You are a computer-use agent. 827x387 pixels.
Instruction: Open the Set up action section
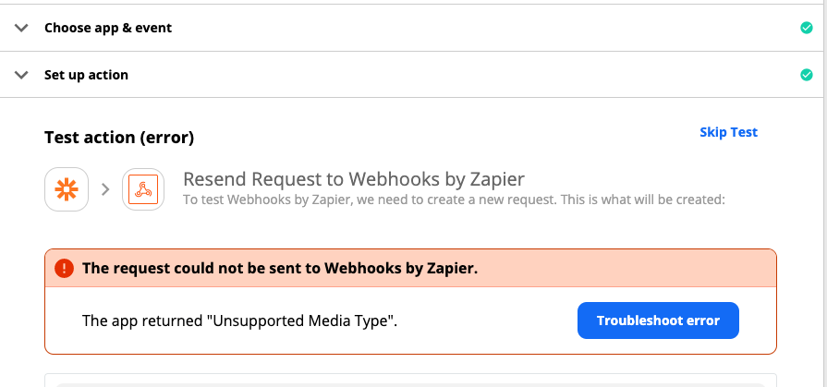411,75
